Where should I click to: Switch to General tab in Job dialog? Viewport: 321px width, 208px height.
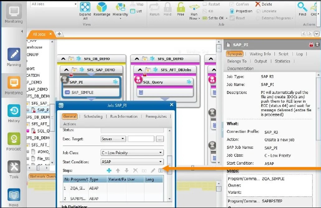click(x=70, y=116)
